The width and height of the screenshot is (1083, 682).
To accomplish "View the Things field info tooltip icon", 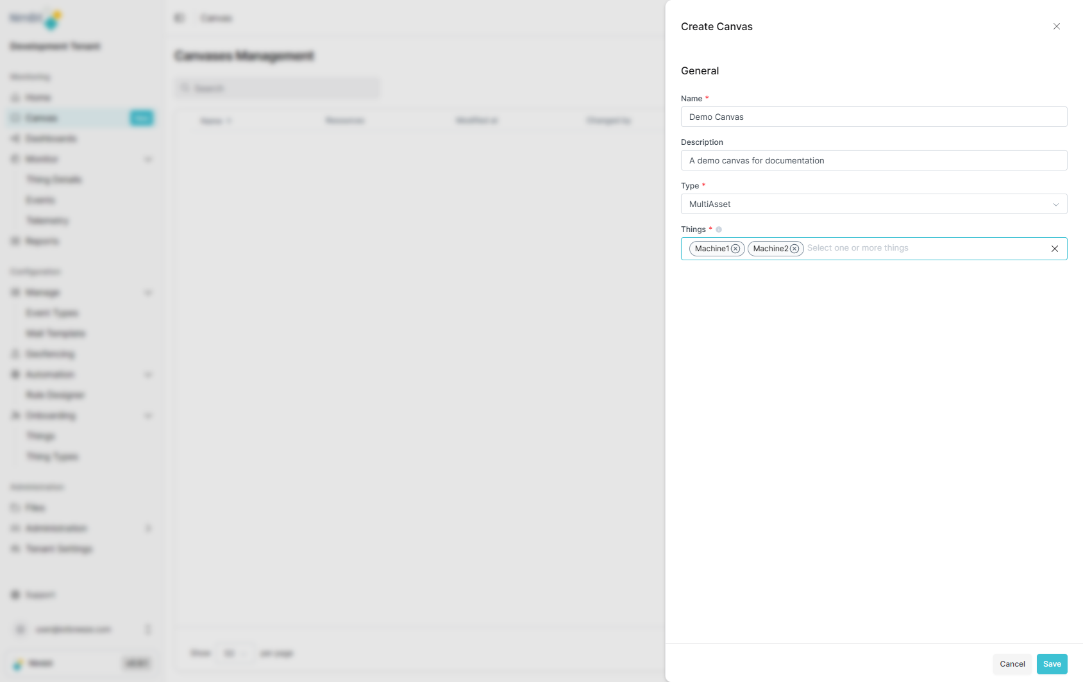I will point(719,229).
